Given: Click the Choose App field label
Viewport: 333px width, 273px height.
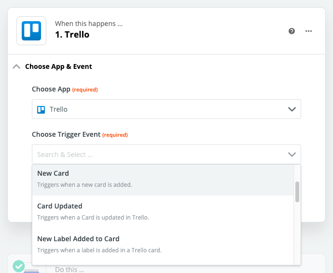Looking at the screenshot, I should (x=51, y=89).
